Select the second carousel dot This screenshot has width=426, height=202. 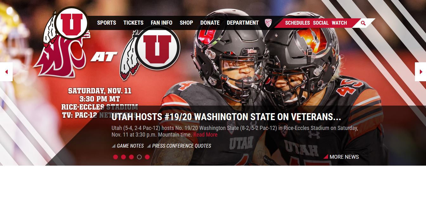(x=123, y=157)
